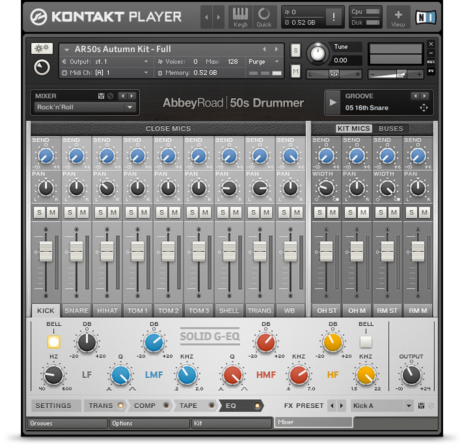Image resolution: width=464 pixels, height=447 pixels.
Task: Click the NI logo icon
Action: (x=426, y=17)
